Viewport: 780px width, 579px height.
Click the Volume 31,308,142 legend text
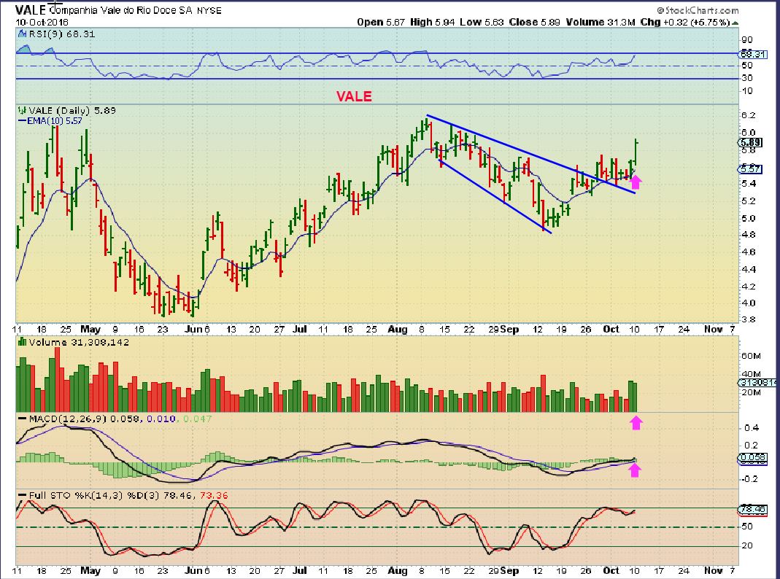point(79,343)
